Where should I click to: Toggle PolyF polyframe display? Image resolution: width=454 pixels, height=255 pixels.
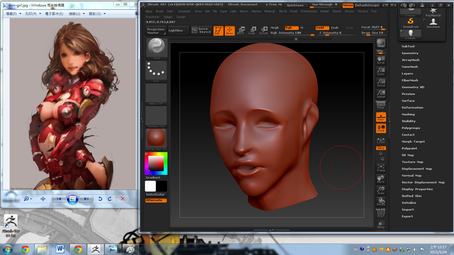point(381,213)
